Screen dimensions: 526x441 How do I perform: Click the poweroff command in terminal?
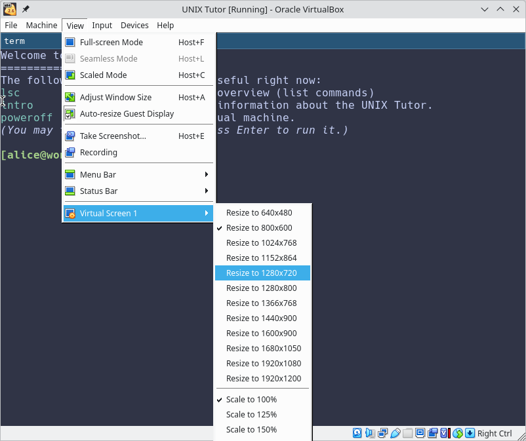[26, 118]
